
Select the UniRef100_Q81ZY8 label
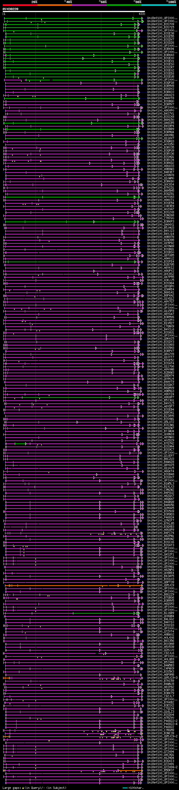pos(161,354)
